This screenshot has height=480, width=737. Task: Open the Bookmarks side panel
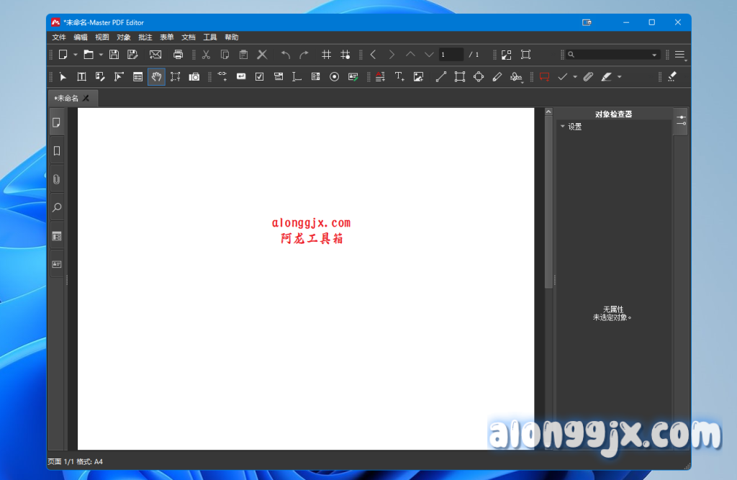56,150
